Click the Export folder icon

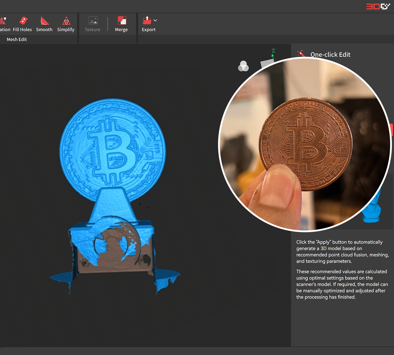click(x=147, y=20)
